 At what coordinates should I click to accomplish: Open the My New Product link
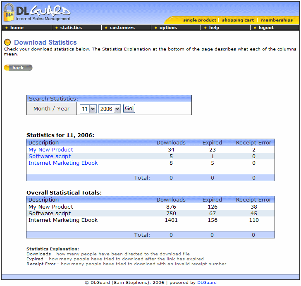point(51,150)
